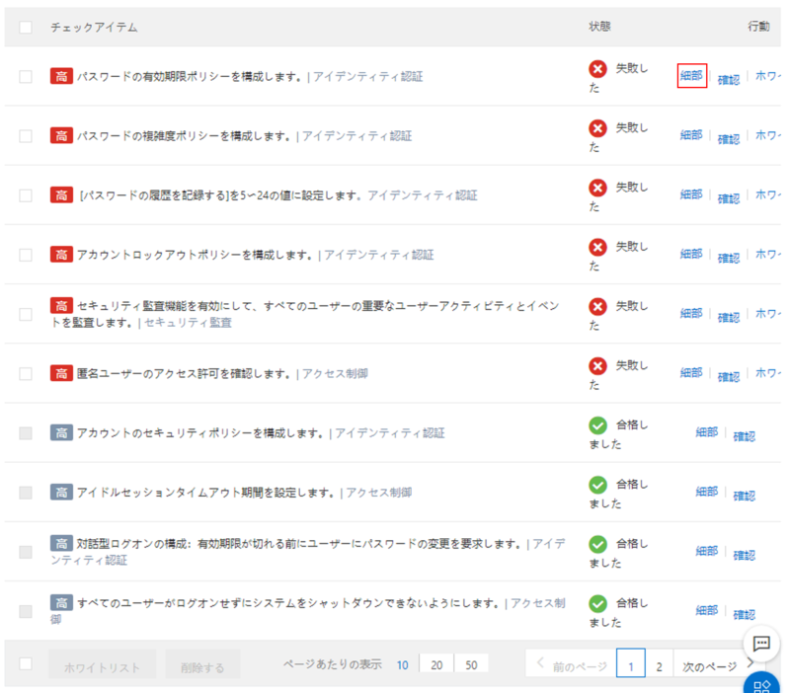Click the ホワイトリスト button in the footer
Image resolution: width=790 pixels, height=693 pixels.
point(103,664)
